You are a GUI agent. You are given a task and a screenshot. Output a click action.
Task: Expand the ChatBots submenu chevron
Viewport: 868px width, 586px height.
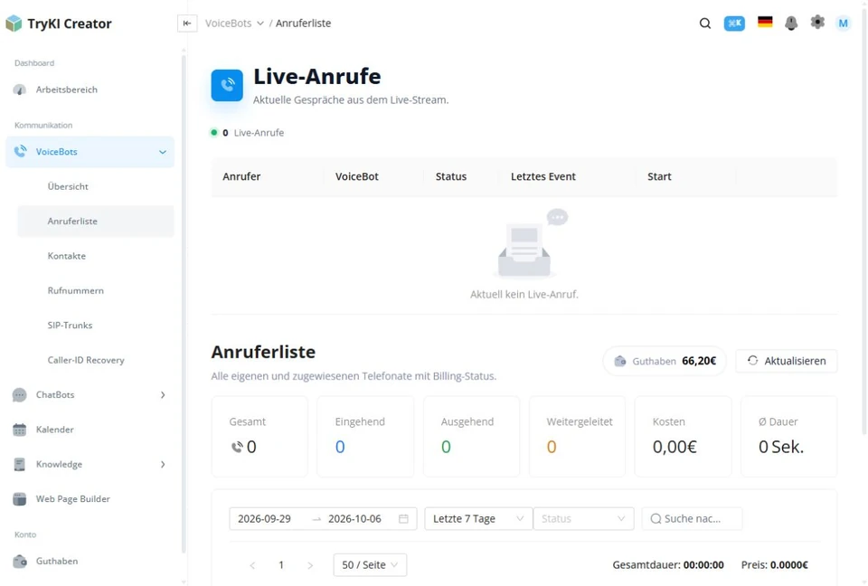[163, 395]
